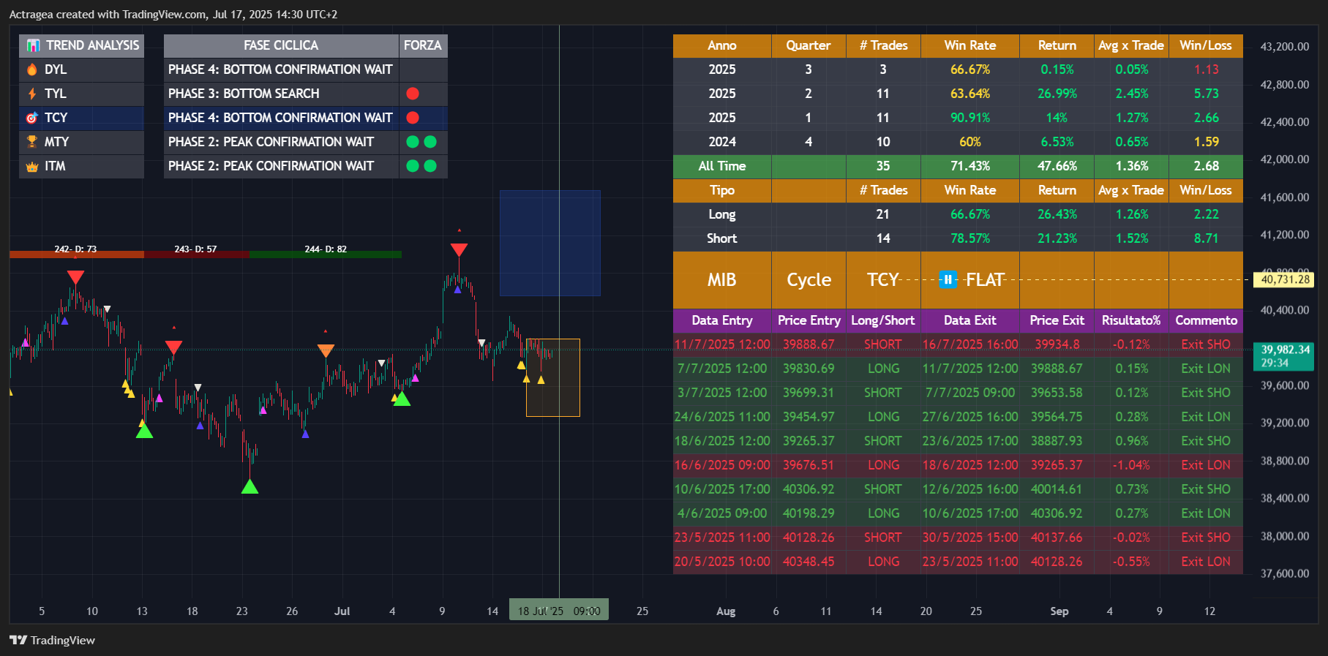The image size is (1328, 656).
Task: Click the red cycle bar labeled 242- D: 73
Action: pyautogui.click(x=77, y=255)
